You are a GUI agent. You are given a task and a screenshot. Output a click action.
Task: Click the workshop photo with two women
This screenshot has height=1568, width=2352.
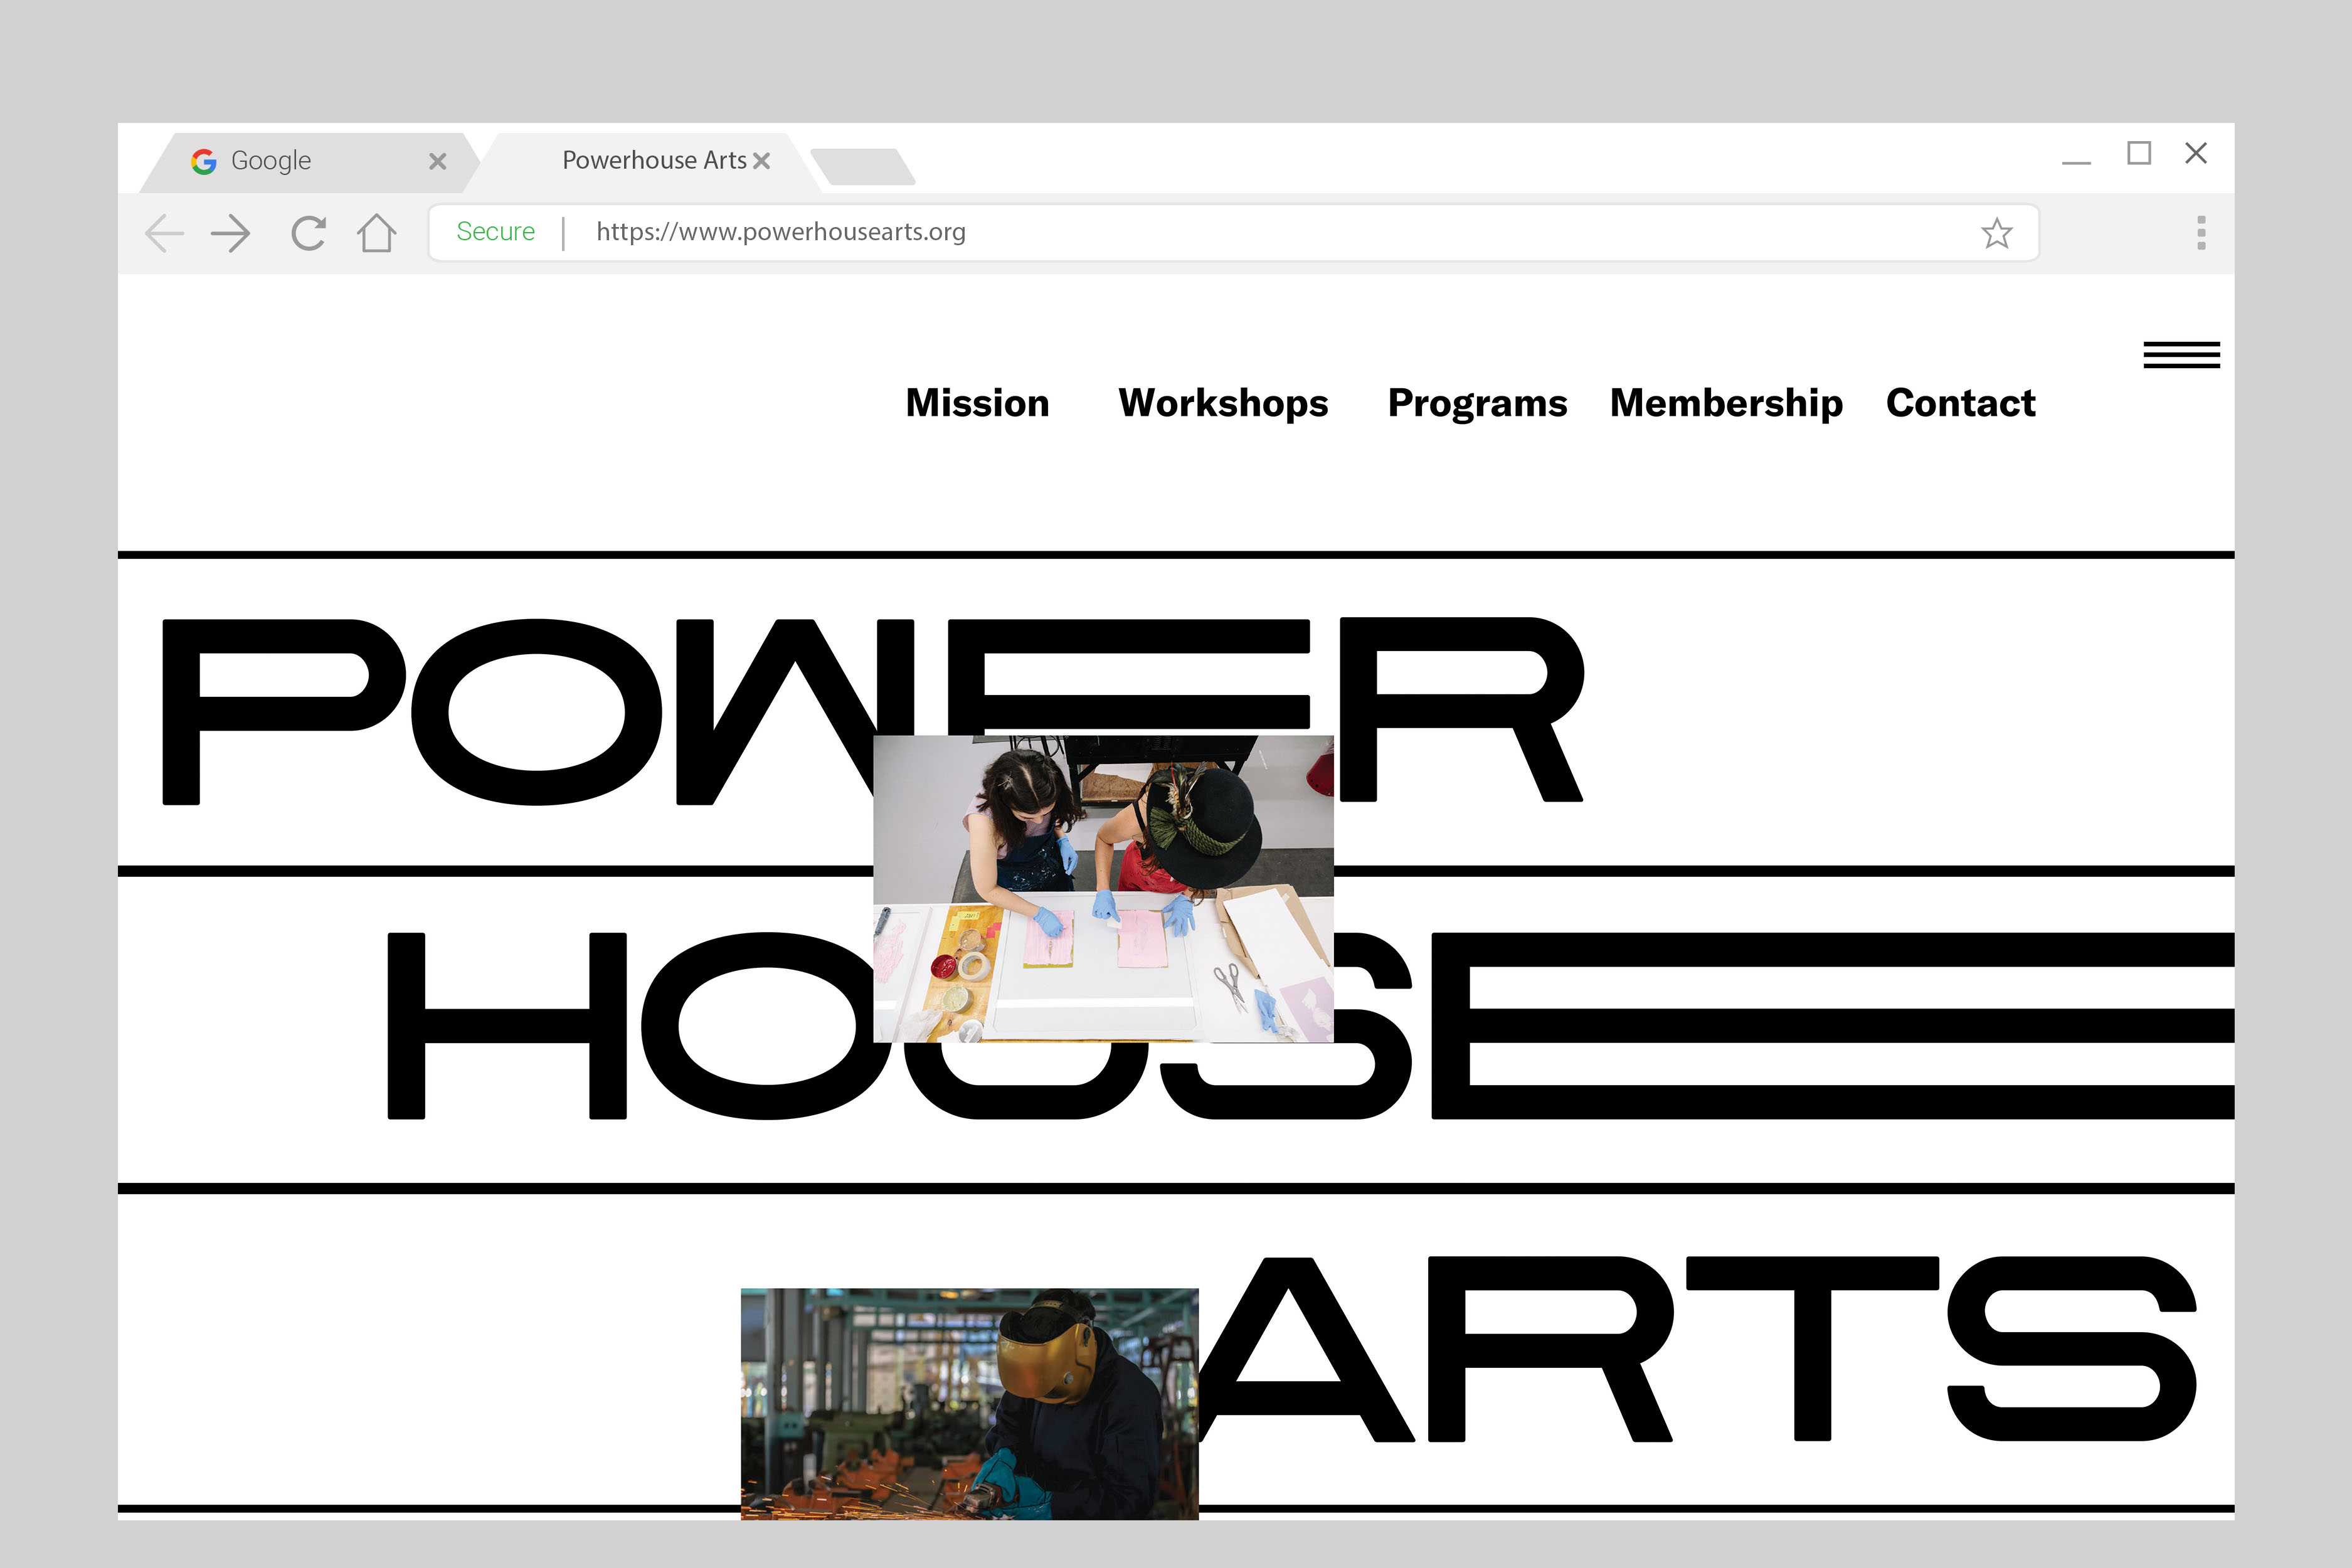(x=1103, y=888)
